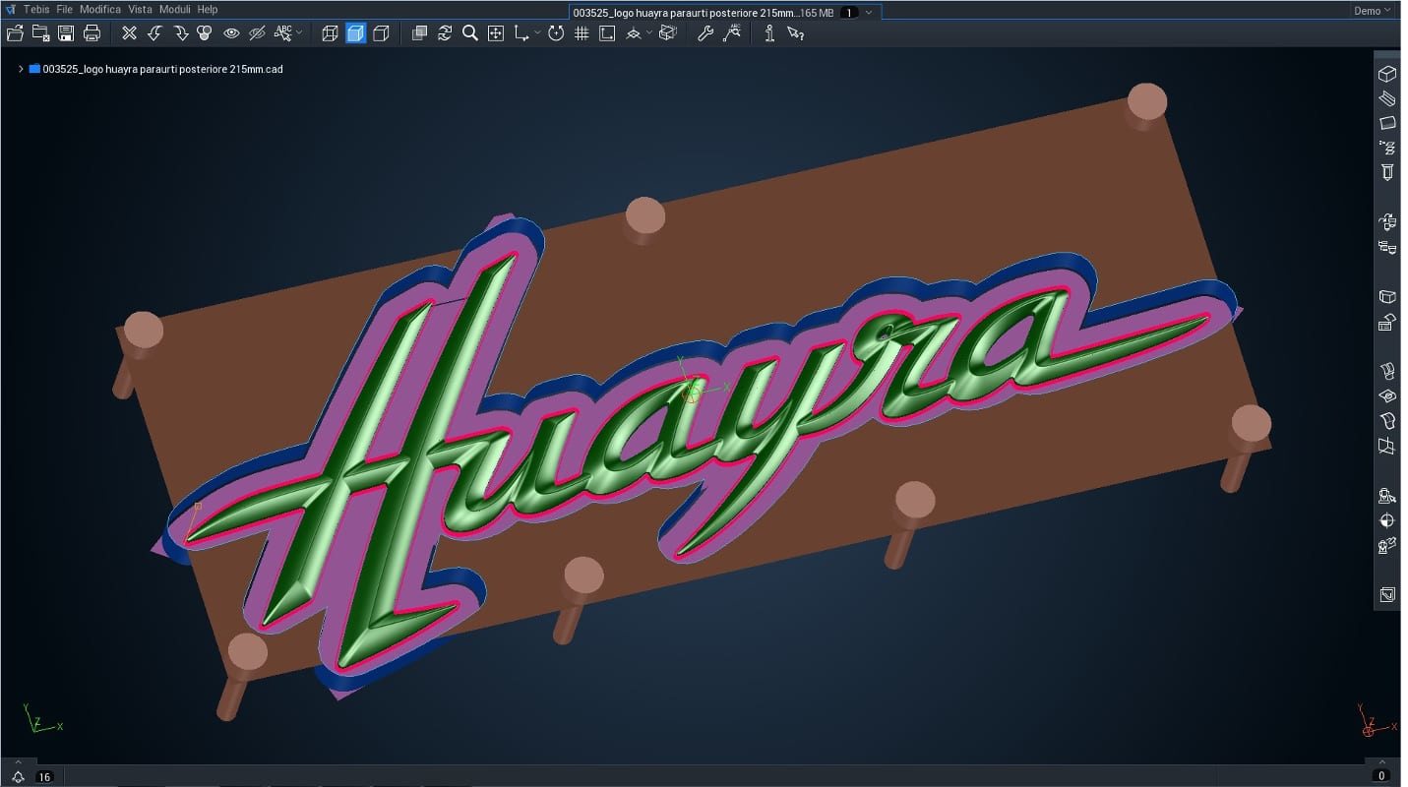Screen dimensions: 1408x787
Task: Click the ABC curve analysis icon
Action: click(x=731, y=33)
